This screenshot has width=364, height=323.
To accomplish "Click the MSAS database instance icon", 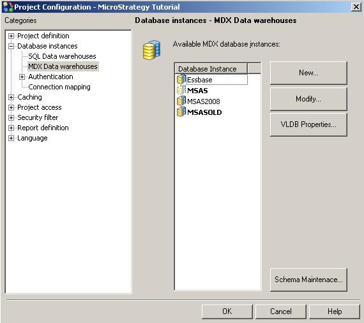I will 181,91.
